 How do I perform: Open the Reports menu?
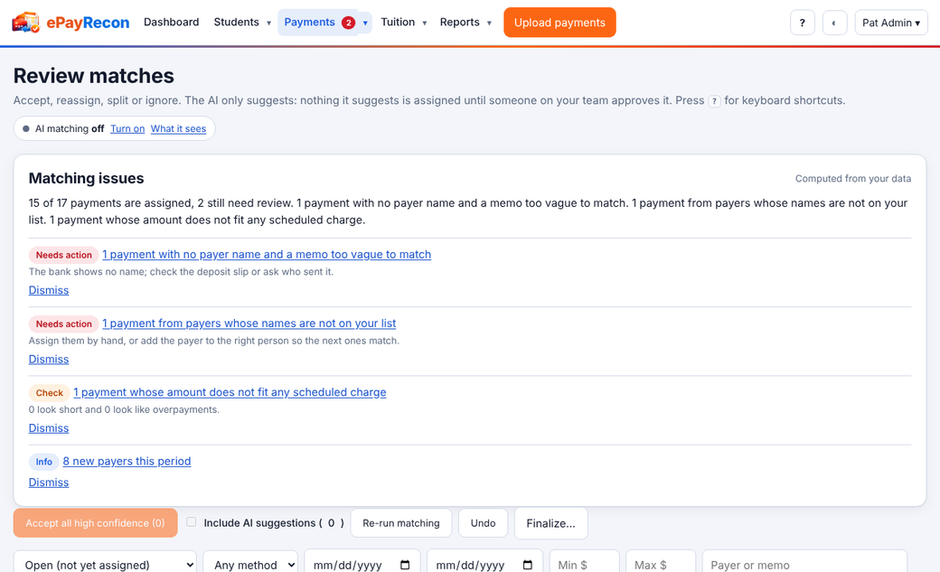click(x=465, y=23)
